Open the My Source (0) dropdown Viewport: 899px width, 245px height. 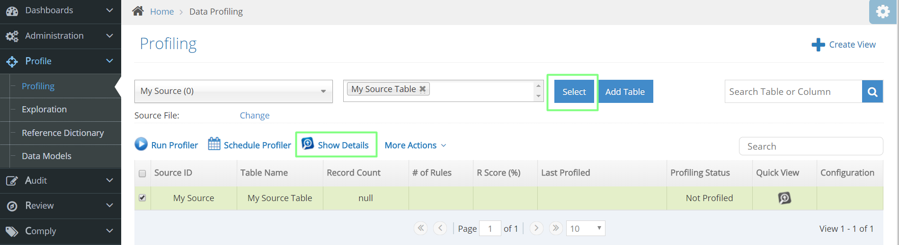[233, 91]
